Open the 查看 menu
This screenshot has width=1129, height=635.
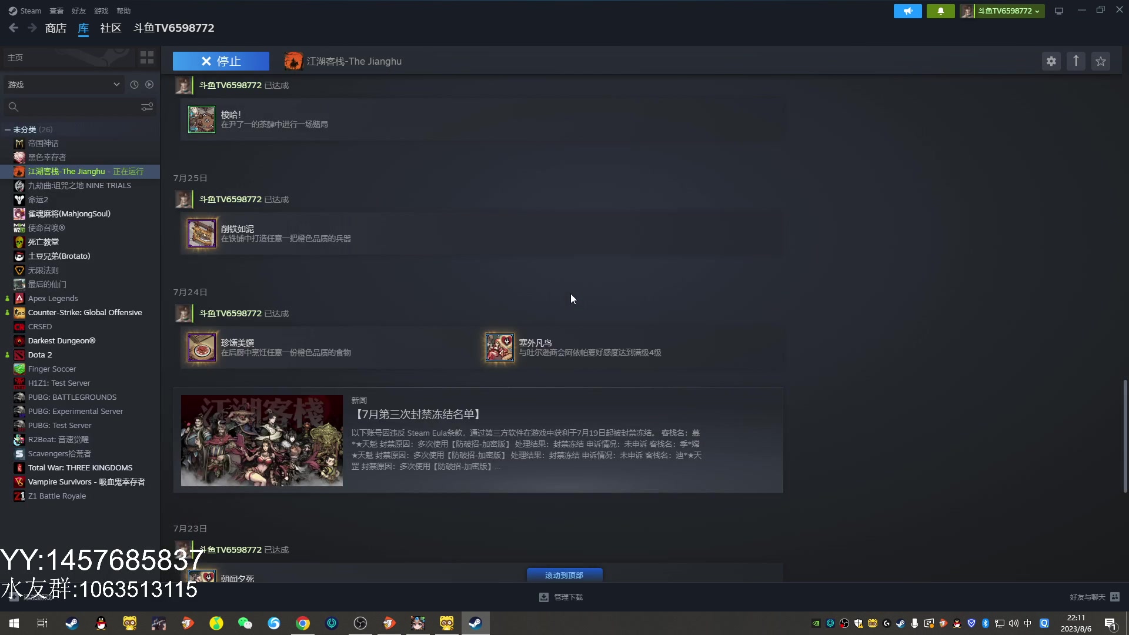pyautogui.click(x=56, y=11)
